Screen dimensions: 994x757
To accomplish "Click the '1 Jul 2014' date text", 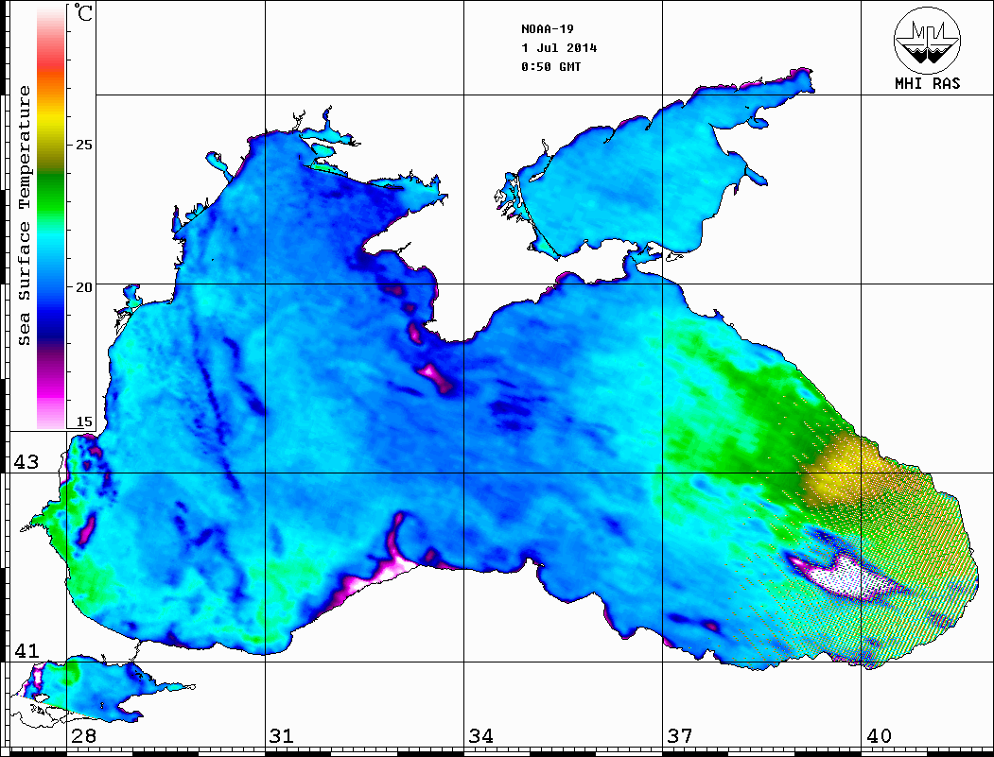I will coord(559,48).
